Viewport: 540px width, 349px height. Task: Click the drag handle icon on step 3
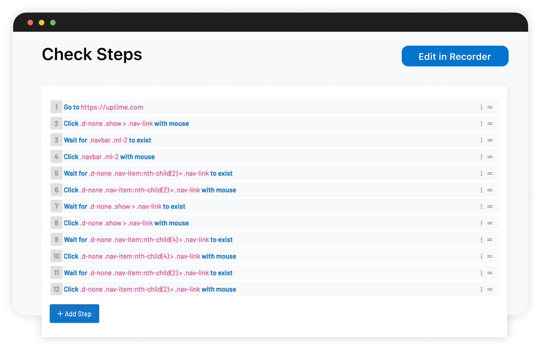click(x=490, y=140)
